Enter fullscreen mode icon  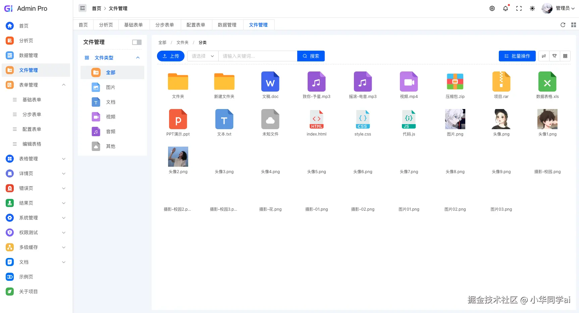519,8
